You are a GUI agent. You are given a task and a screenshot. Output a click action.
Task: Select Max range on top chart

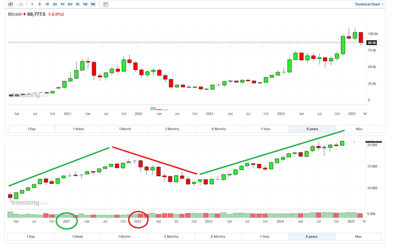(x=359, y=129)
